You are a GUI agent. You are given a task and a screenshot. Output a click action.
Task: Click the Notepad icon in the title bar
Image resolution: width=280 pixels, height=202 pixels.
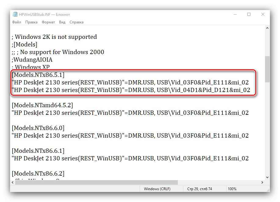tap(15, 14)
